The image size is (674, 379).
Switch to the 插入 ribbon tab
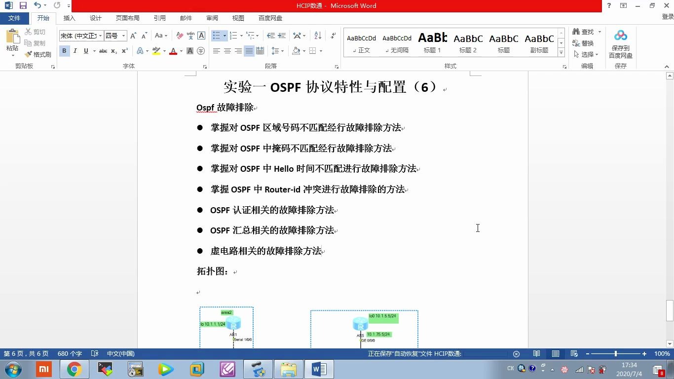click(x=69, y=18)
